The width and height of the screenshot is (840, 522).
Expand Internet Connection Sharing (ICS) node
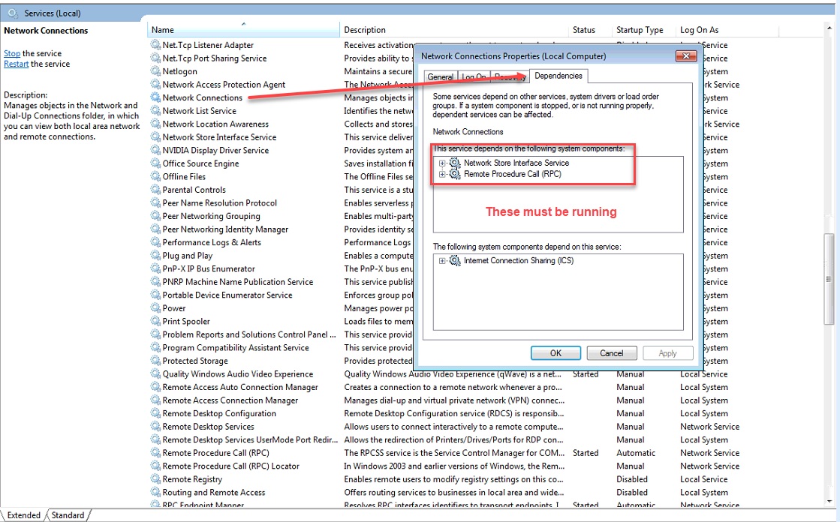[442, 261]
